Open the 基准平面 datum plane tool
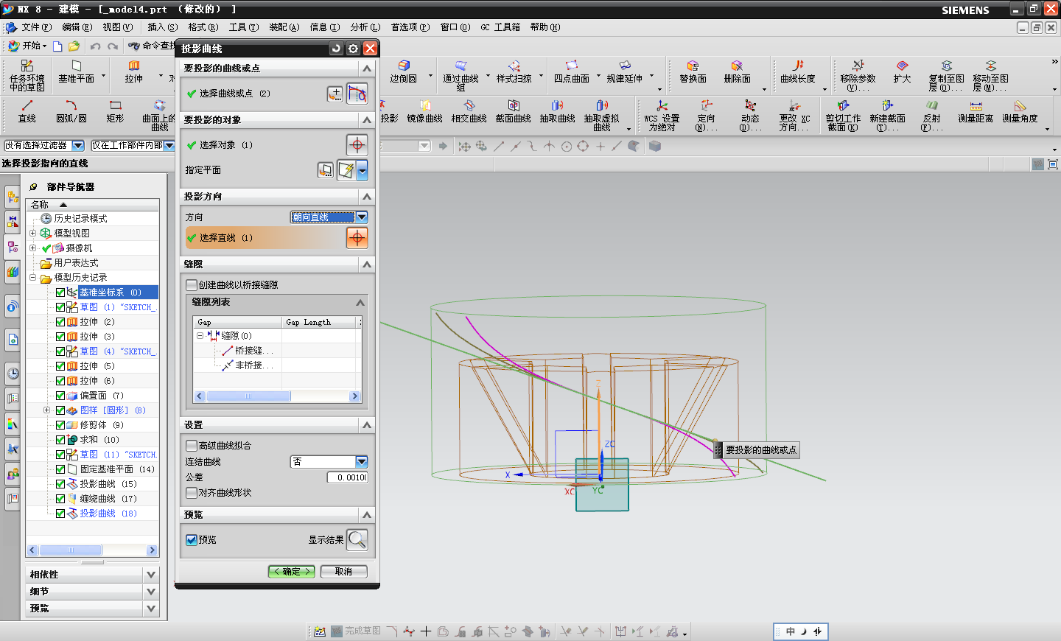Screen dimensions: 1061x641 [x=76, y=72]
